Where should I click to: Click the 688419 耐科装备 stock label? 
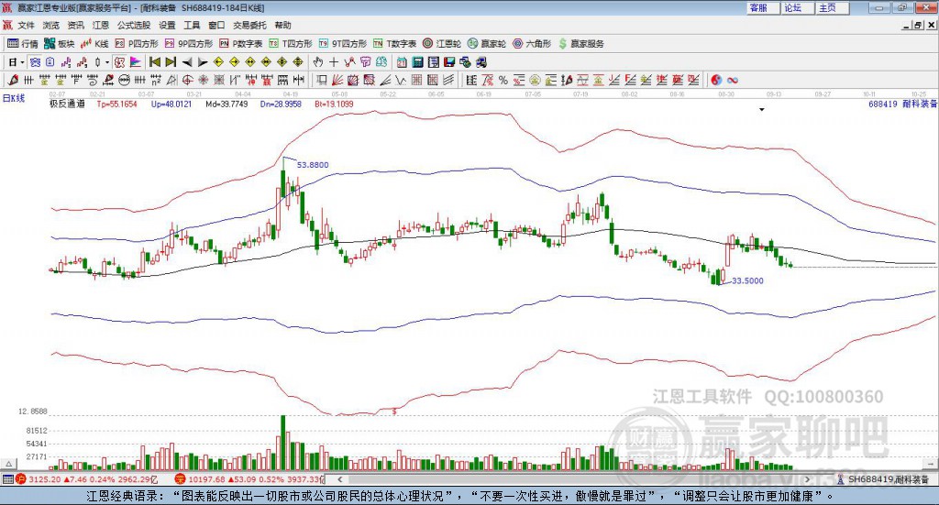(902, 104)
